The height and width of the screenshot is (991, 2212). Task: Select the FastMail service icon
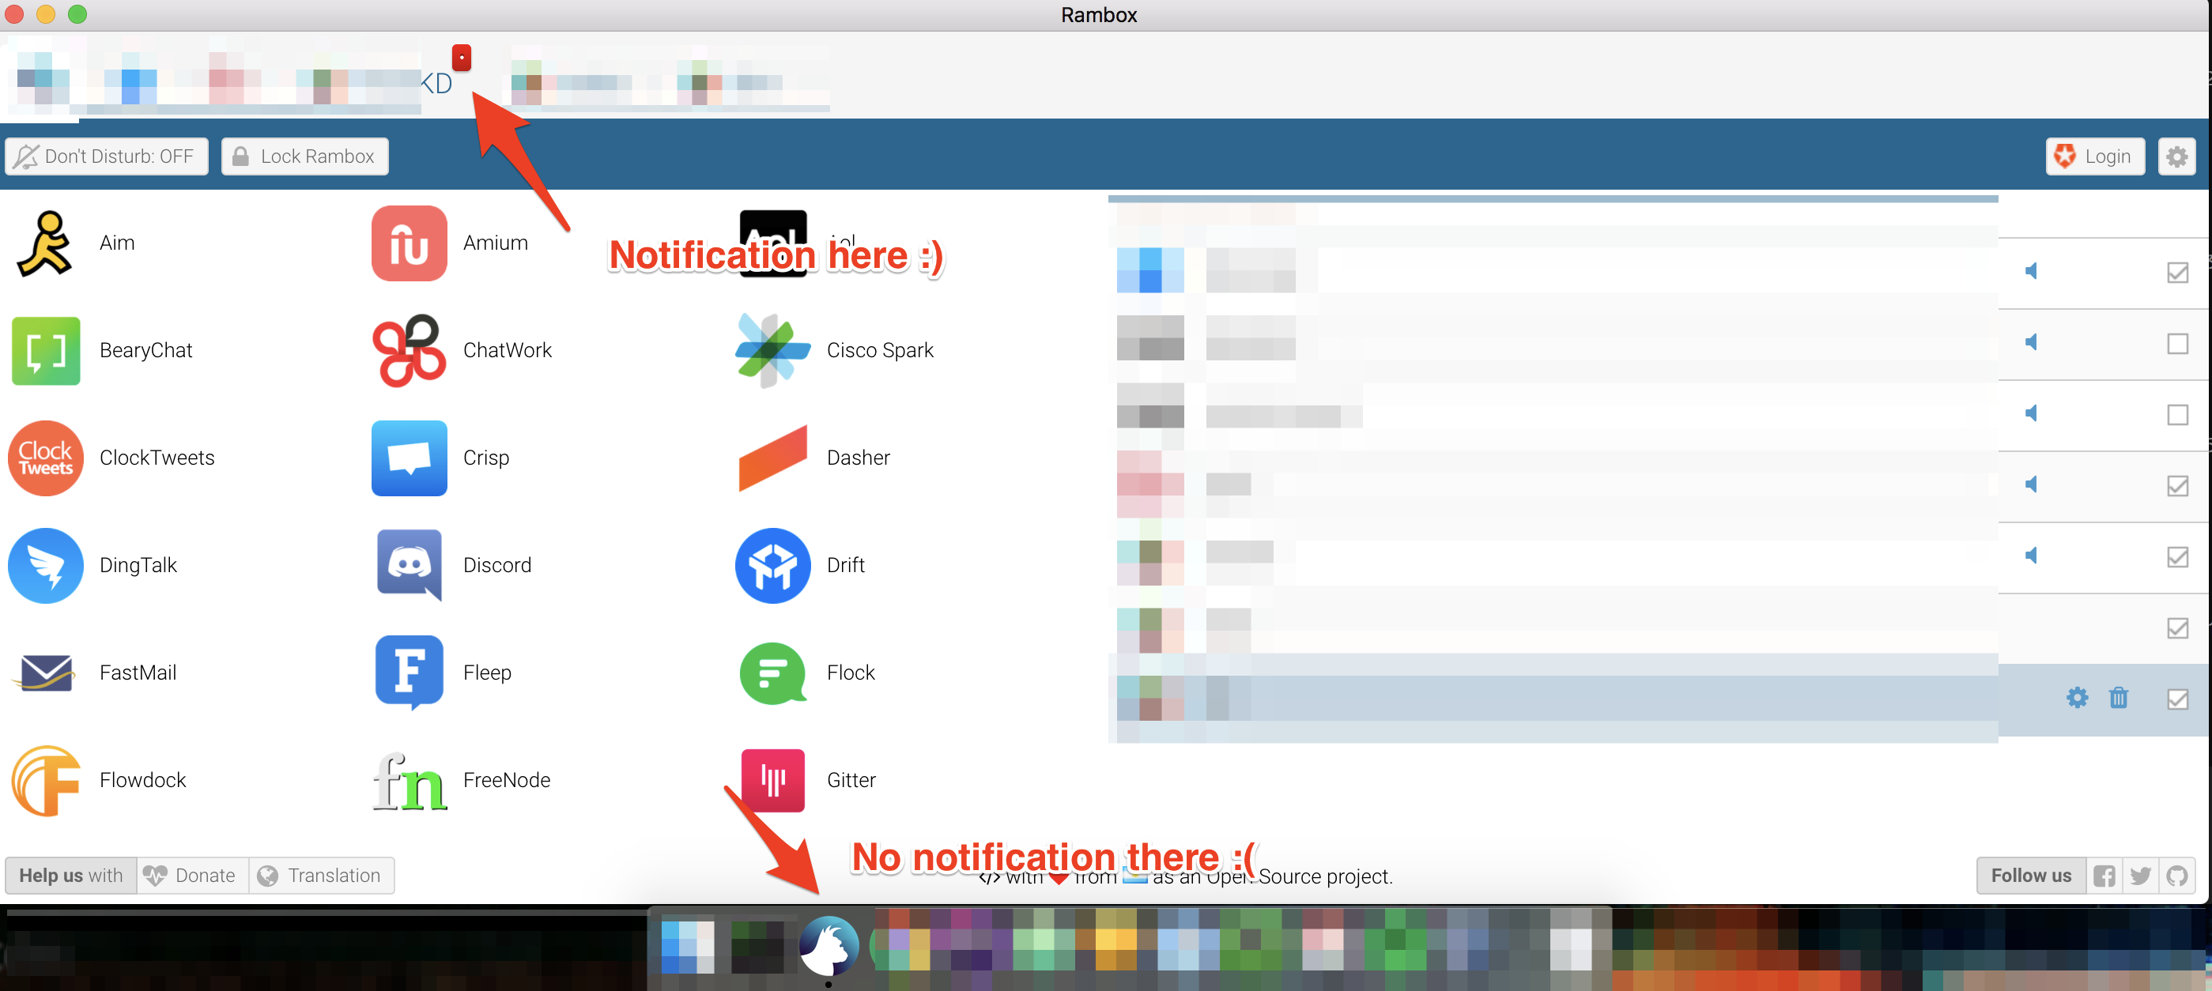46,672
